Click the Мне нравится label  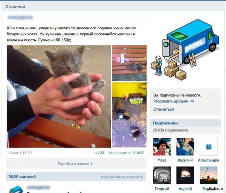(x=120, y=153)
